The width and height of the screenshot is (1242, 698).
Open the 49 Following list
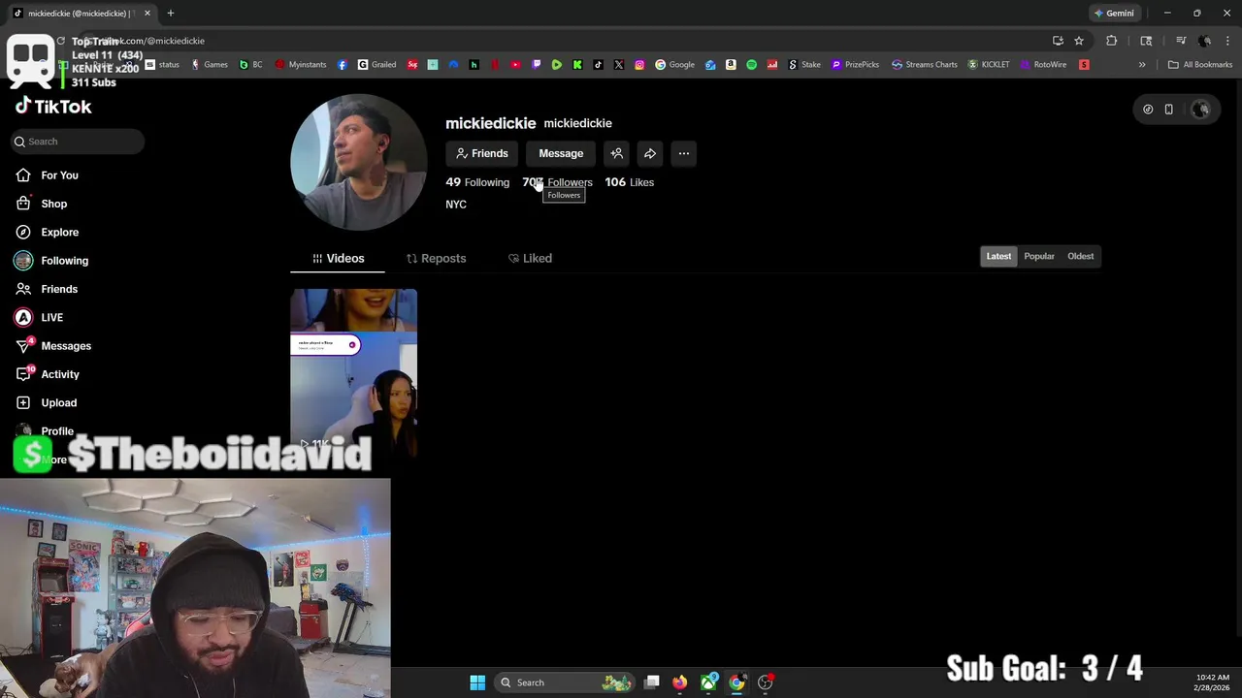(477, 182)
